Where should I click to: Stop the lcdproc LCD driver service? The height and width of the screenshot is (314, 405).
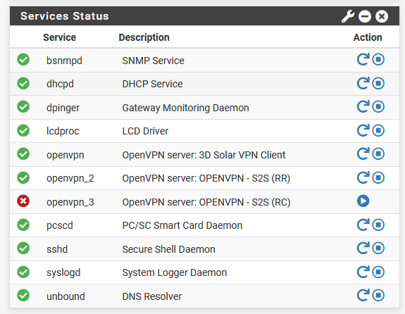[x=378, y=130]
